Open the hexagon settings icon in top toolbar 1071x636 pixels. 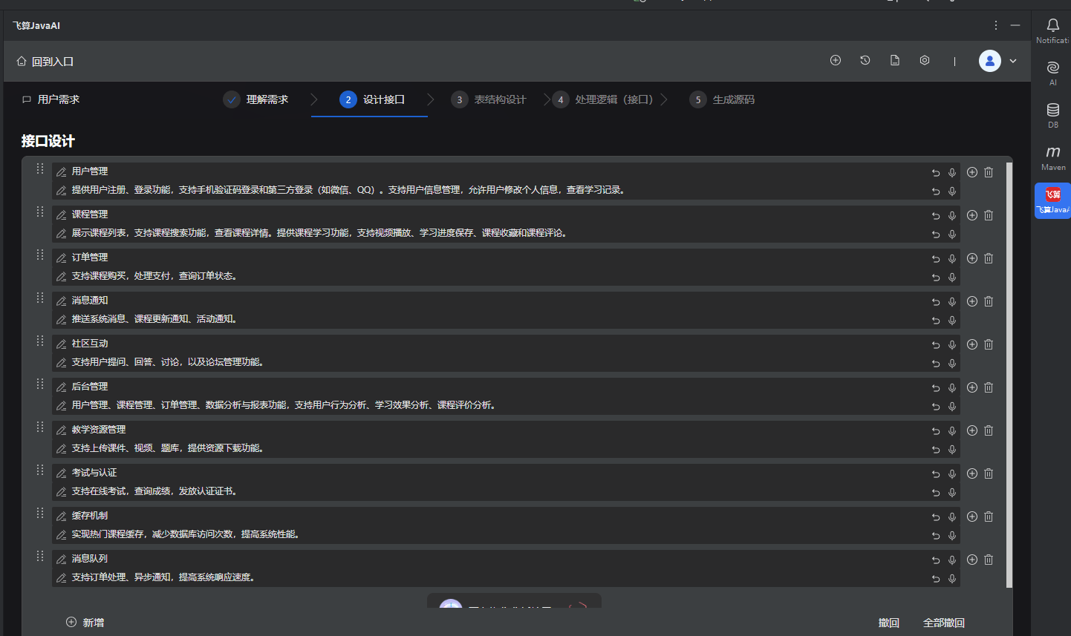pyautogui.click(x=925, y=60)
